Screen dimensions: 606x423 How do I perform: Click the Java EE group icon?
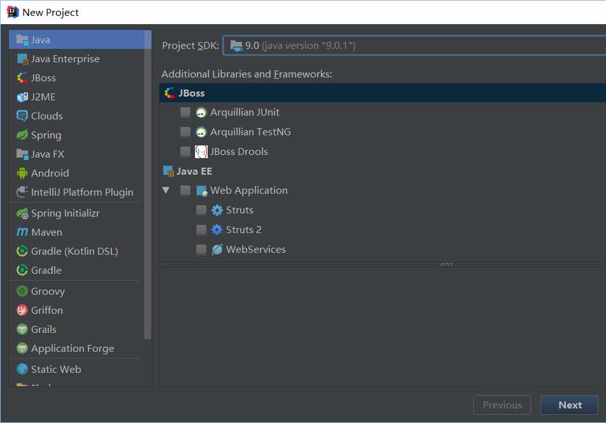tap(168, 171)
